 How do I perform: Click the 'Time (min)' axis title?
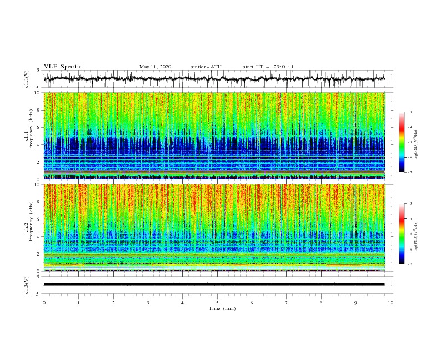[x=222, y=308]
